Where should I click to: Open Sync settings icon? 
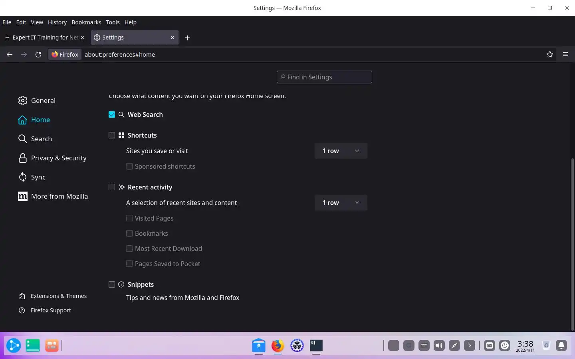[23, 177]
